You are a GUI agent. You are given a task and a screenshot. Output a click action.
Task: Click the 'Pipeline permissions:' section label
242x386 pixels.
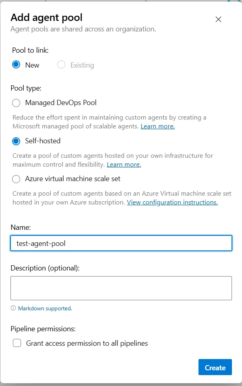(x=43, y=329)
